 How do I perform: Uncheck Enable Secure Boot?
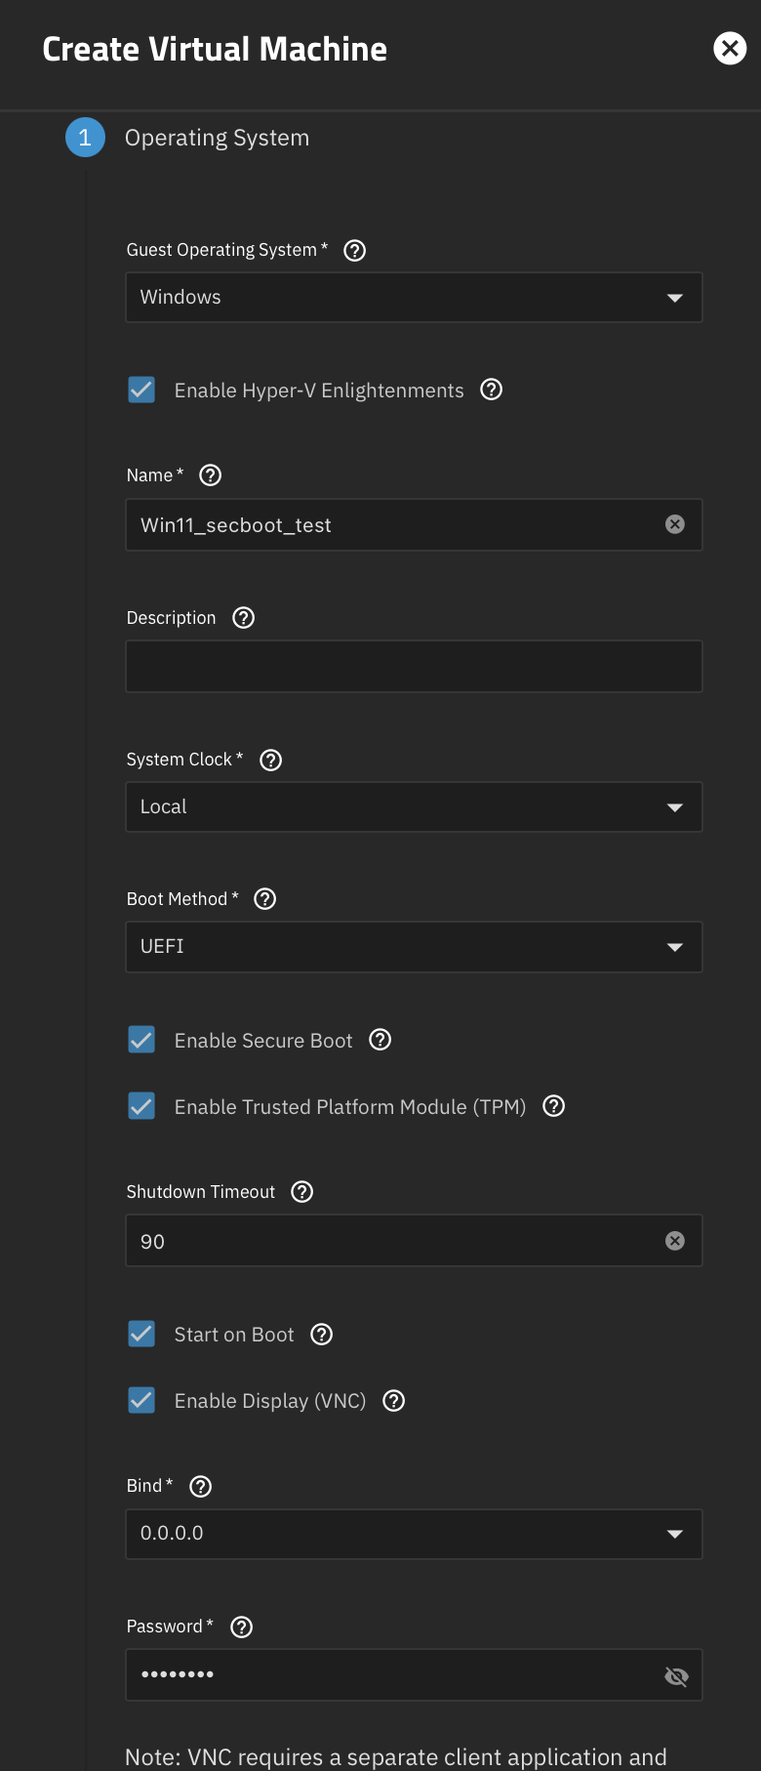pyautogui.click(x=141, y=1041)
